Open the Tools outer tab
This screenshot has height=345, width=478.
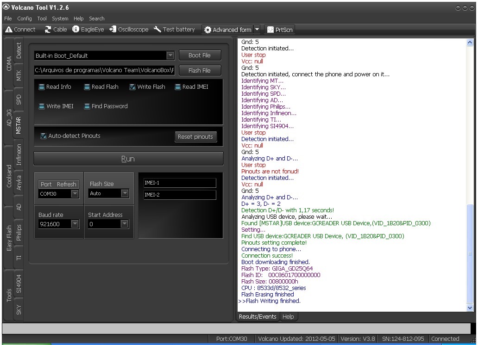click(x=9, y=295)
